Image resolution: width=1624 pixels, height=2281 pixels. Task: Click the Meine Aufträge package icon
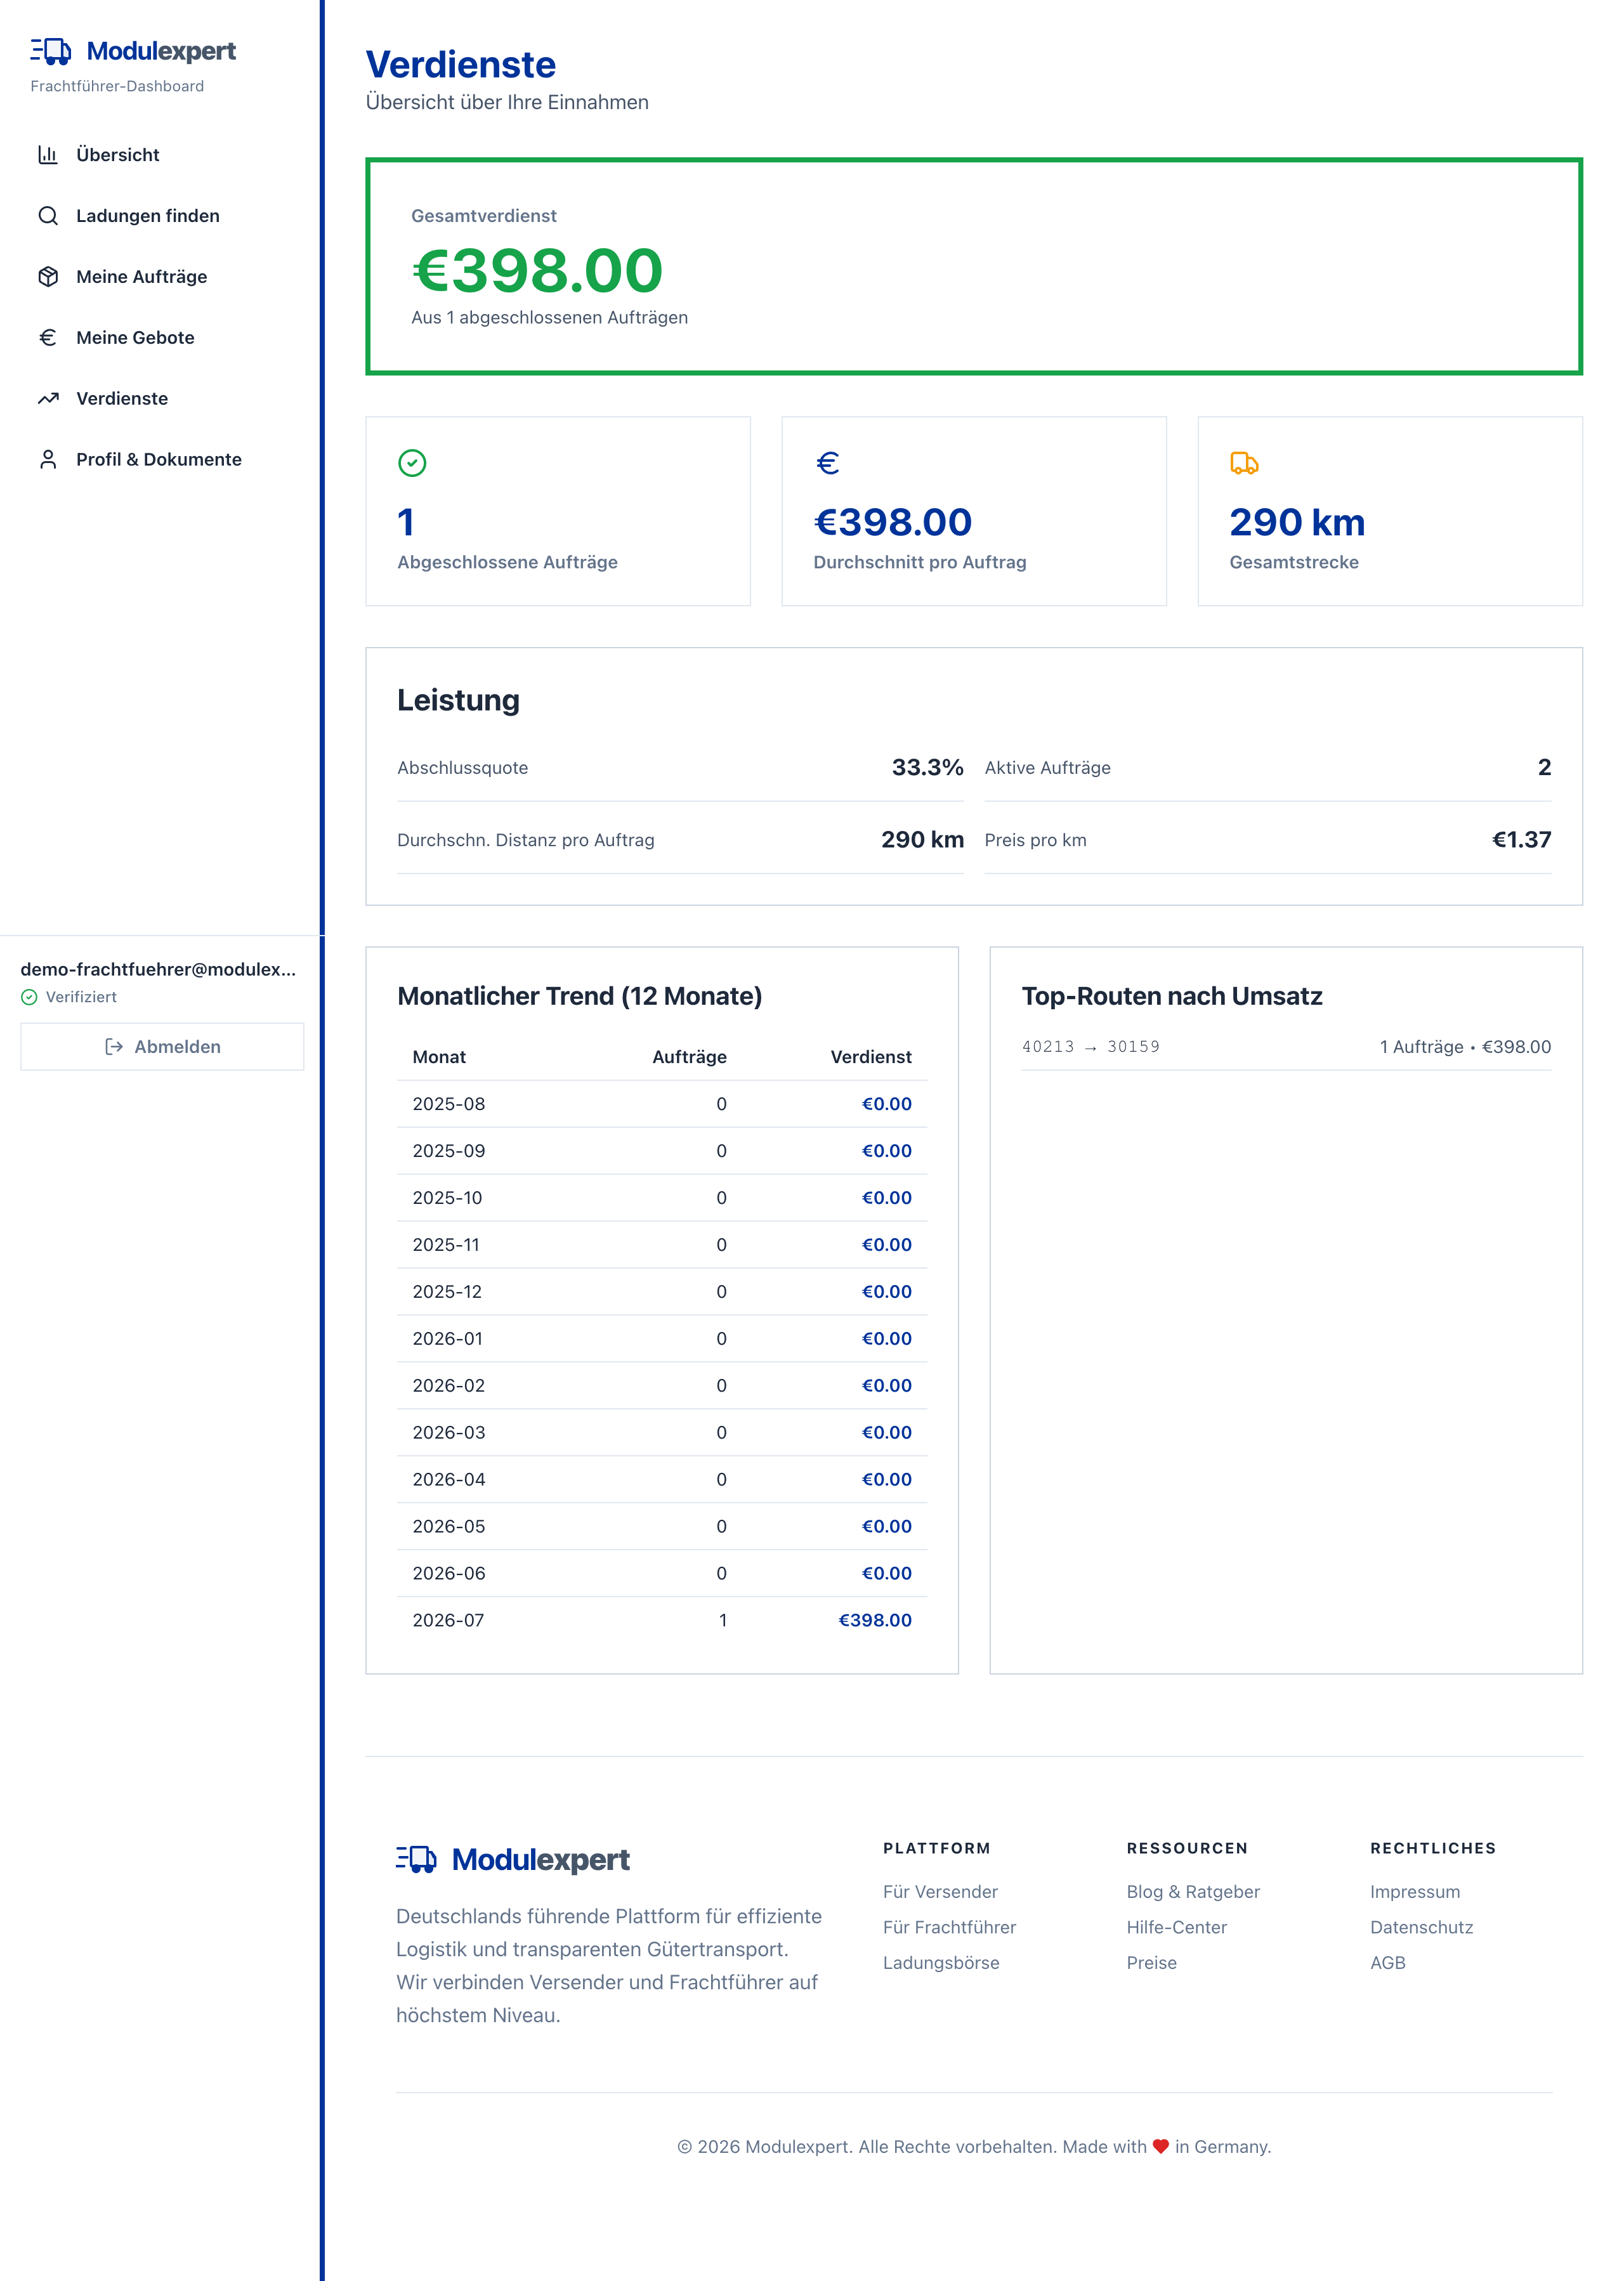[48, 277]
